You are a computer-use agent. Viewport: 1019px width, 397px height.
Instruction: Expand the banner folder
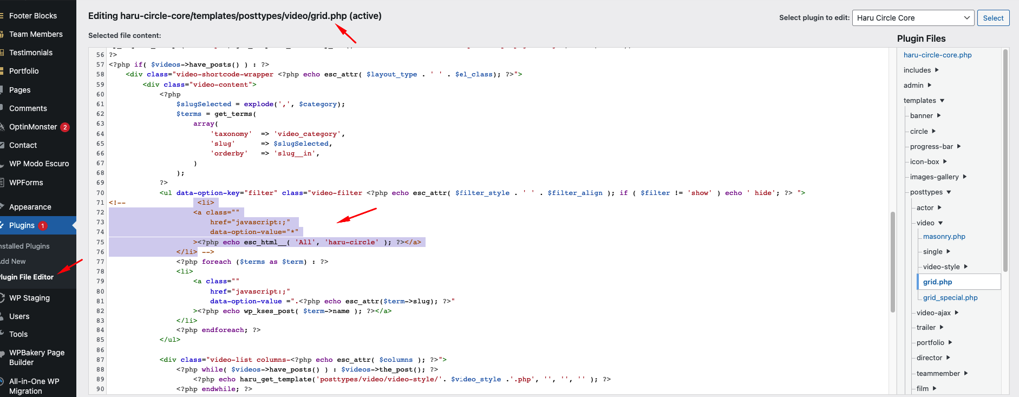(x=925, y=115)
